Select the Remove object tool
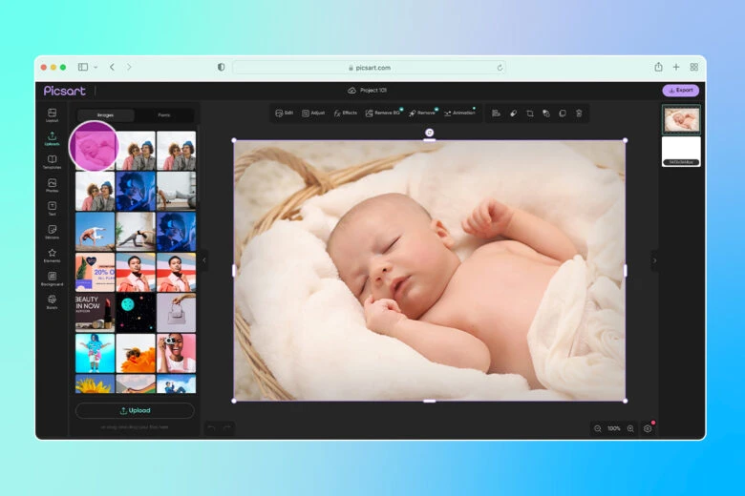Image resolution: width=745 pixels, height=496 pixels. pyautogui.click(x=422, y=113)
